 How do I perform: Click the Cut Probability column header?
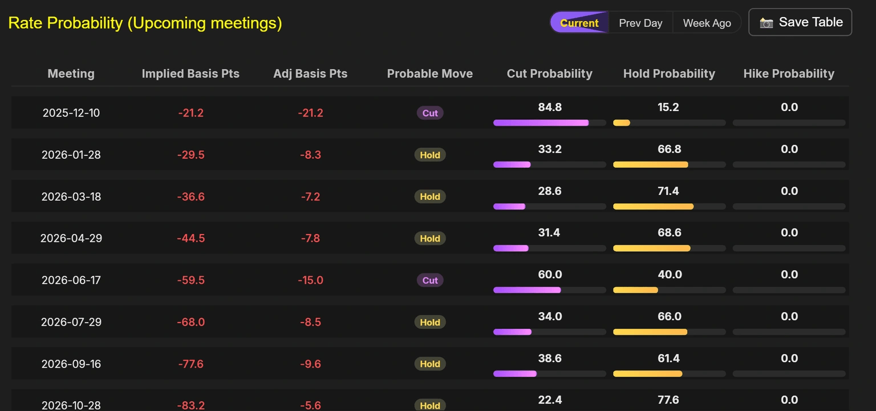tap(549, 74)
